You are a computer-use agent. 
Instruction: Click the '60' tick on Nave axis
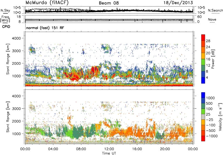click(199, 17)
